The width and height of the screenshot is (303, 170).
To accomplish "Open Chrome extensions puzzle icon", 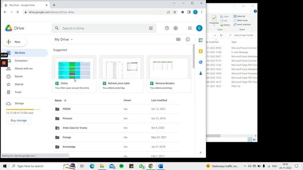I will pos(182,12).
